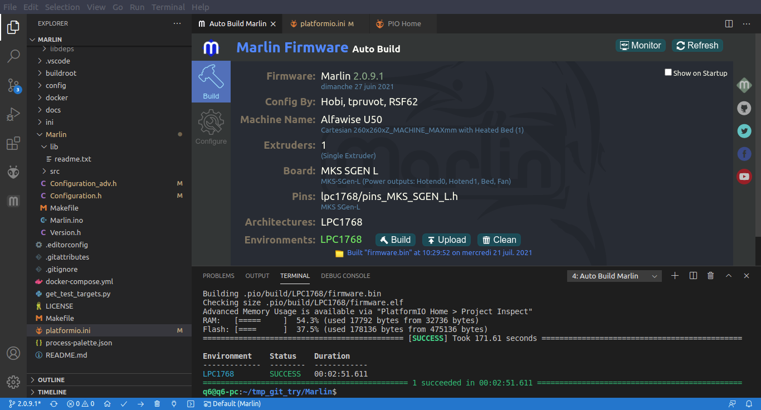The width and height of the screenshot is (761, 410).
Task: Switch to platformio.ini tab
Action: 323,24
